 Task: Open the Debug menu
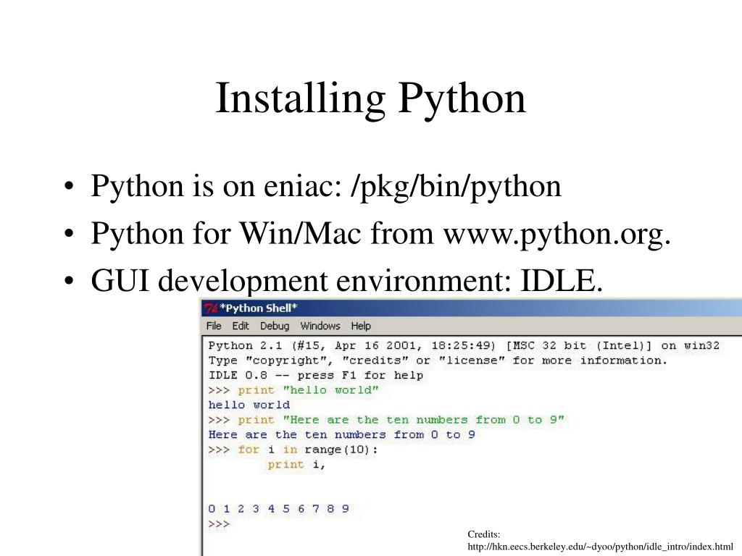coord(275,326)
